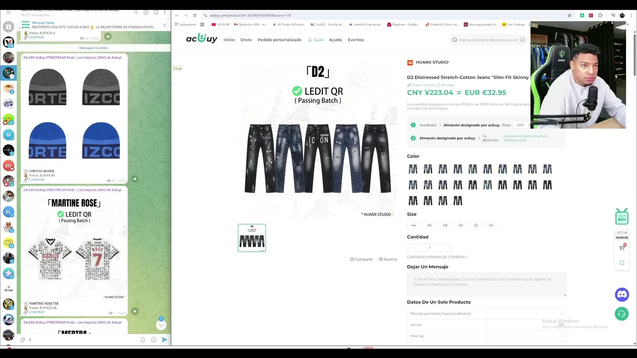Open the Eventos menu item
Screen dimensions: 637x358
point(356,40)
